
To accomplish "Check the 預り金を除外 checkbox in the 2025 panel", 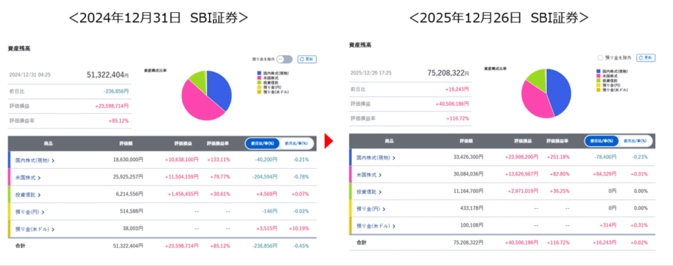I will [599, 58].
